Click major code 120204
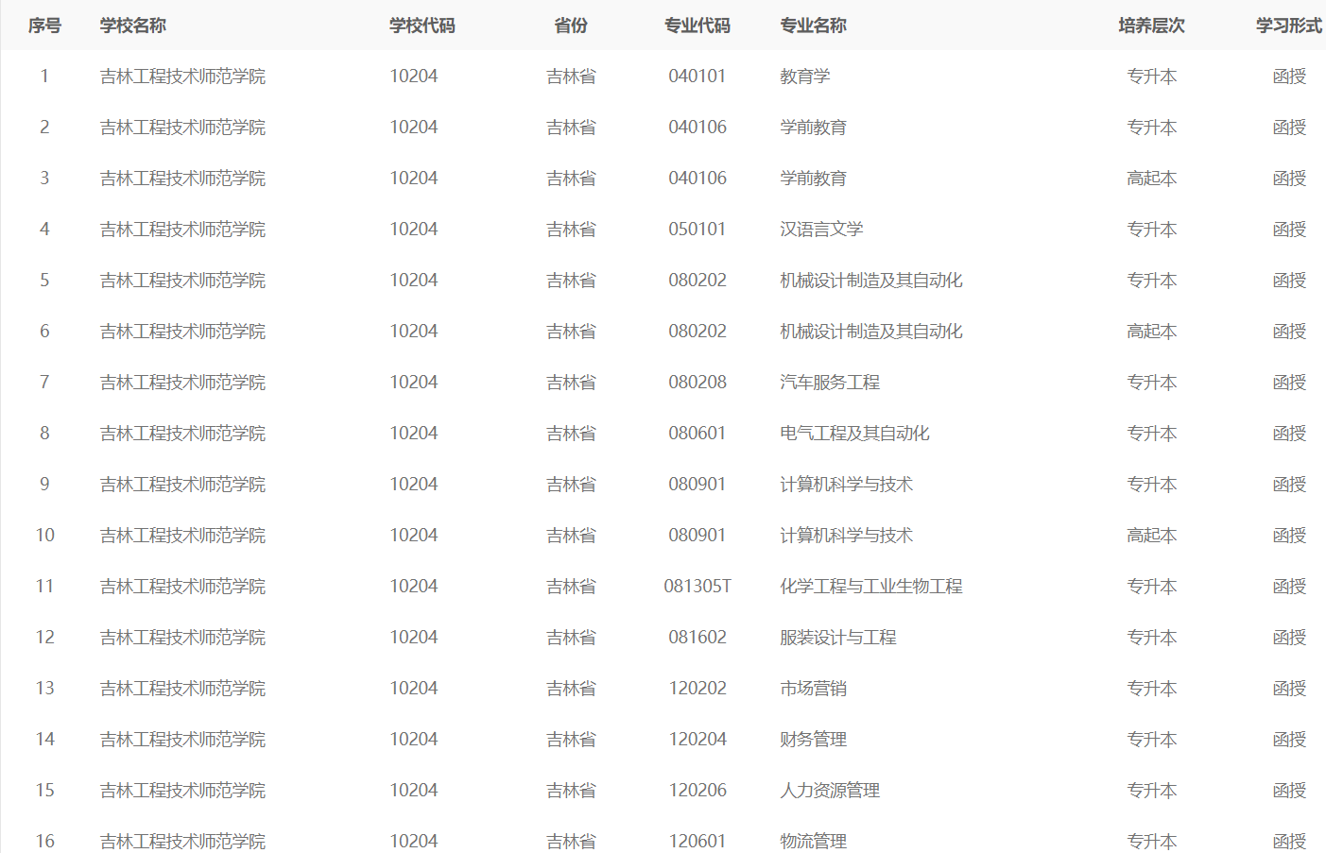This screenshot has height=853, width=1326. [697, 740]
